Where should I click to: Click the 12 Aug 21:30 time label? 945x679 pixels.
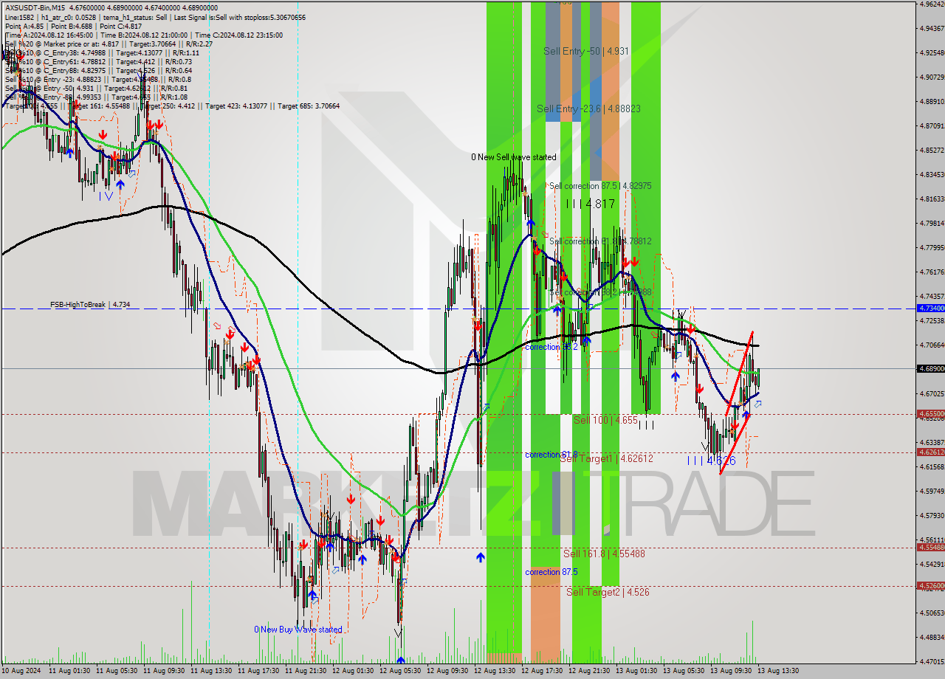coord(588,671)
